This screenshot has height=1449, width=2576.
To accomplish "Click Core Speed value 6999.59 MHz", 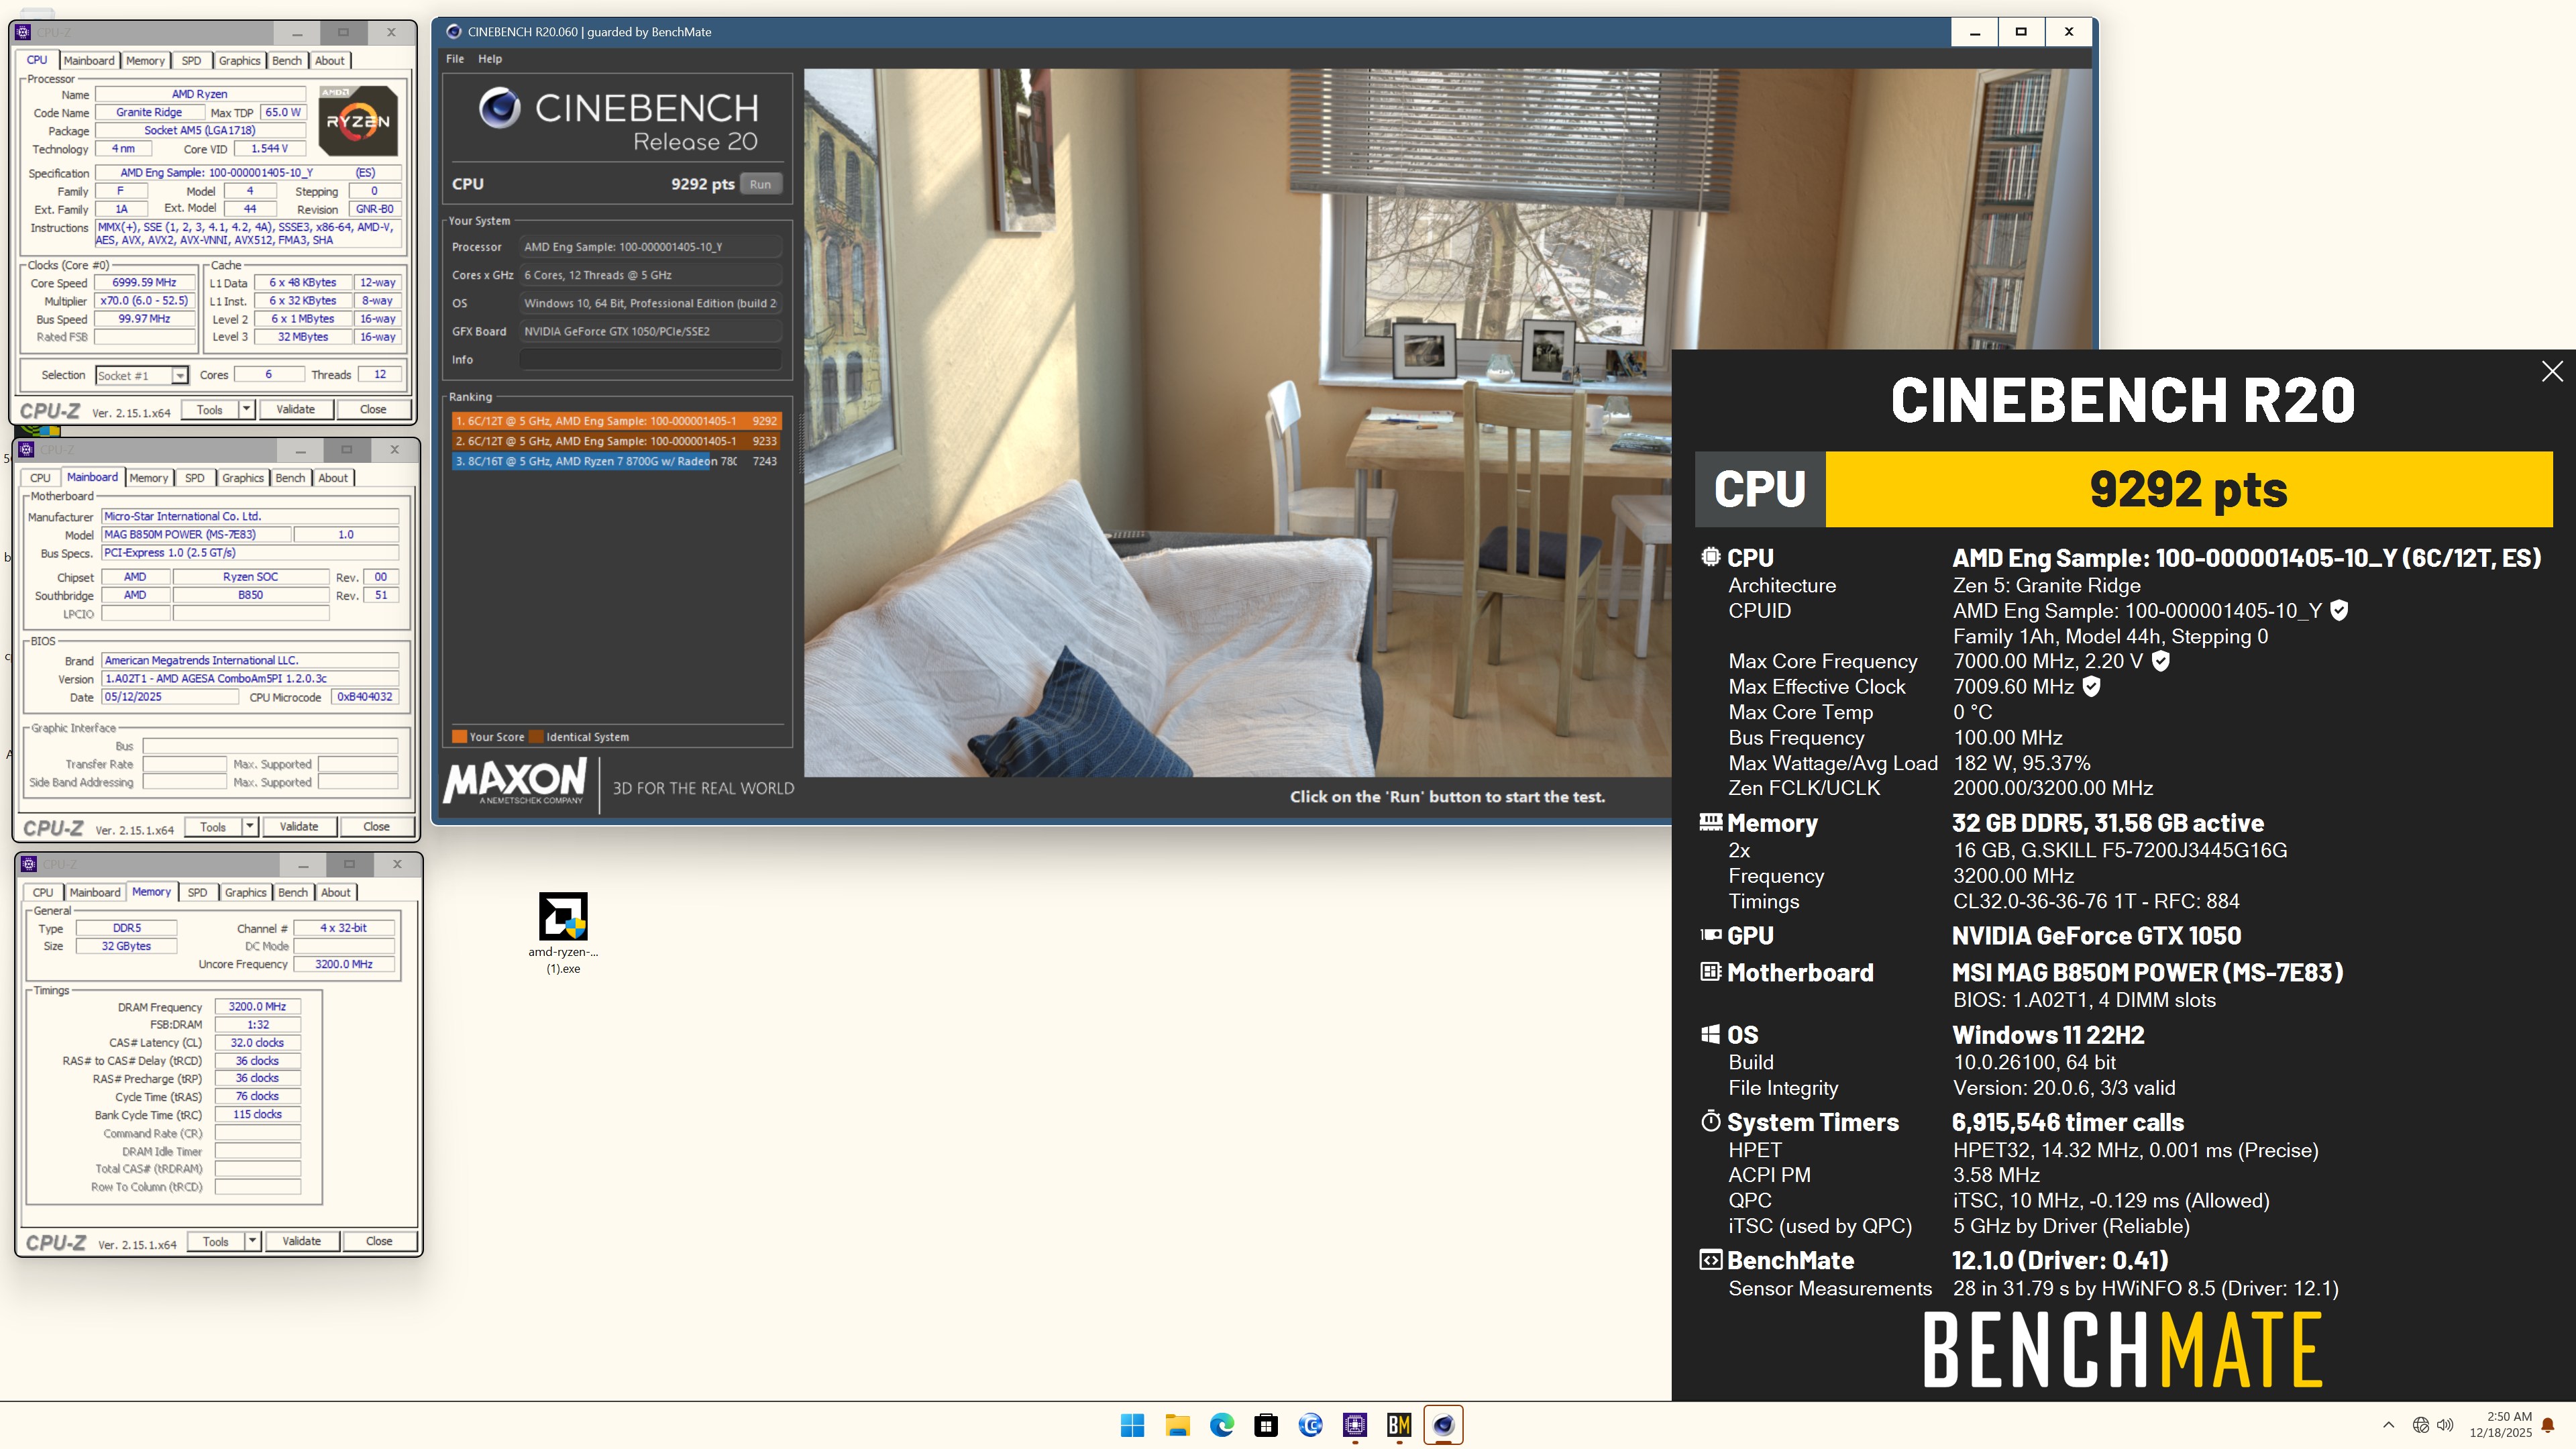I will pyautogui.click(x=144, y=283).
